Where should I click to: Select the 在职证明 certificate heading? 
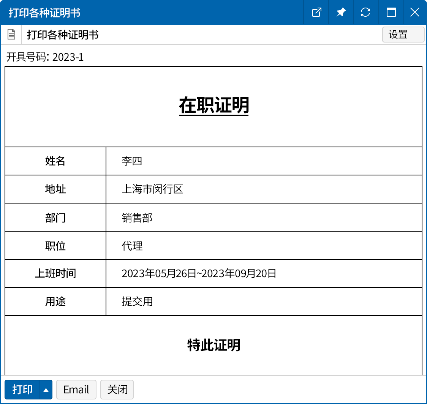point(214,106)
